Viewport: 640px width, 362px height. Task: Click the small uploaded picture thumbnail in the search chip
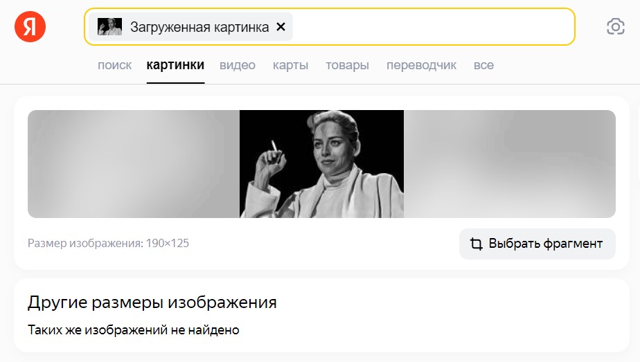coord(110,27)
